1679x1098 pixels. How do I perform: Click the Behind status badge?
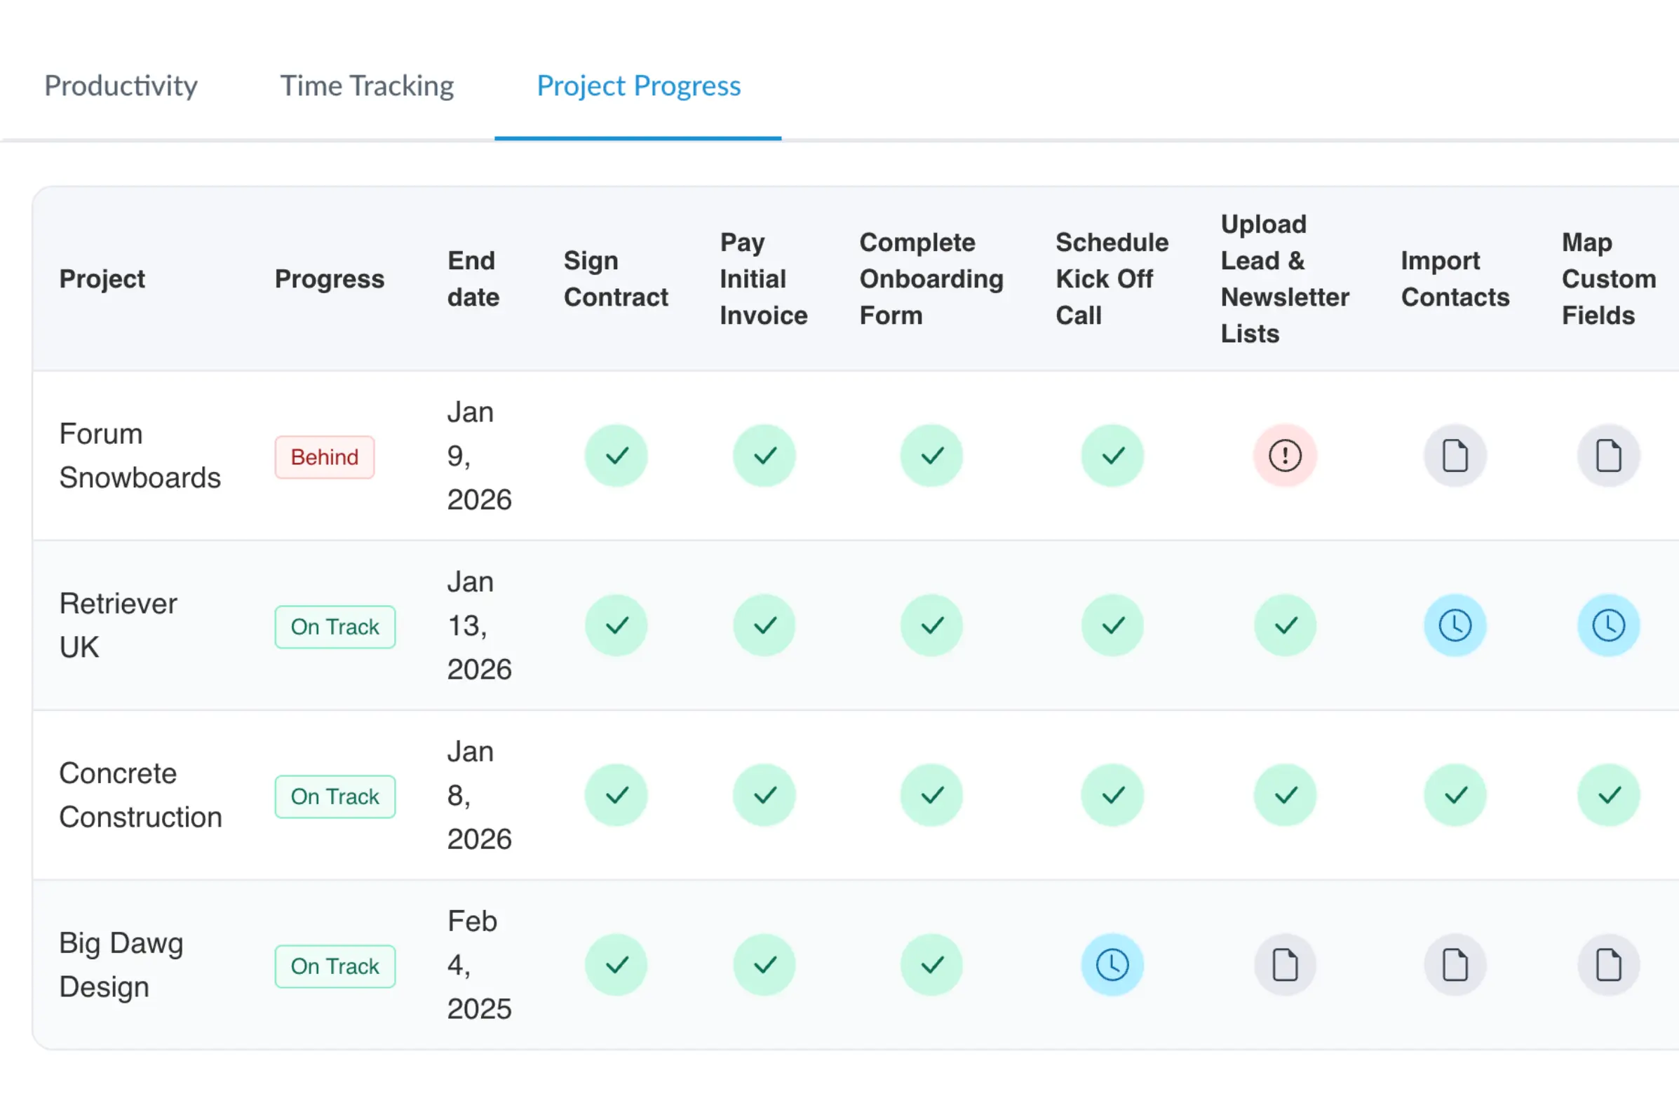tap(325, 457)
